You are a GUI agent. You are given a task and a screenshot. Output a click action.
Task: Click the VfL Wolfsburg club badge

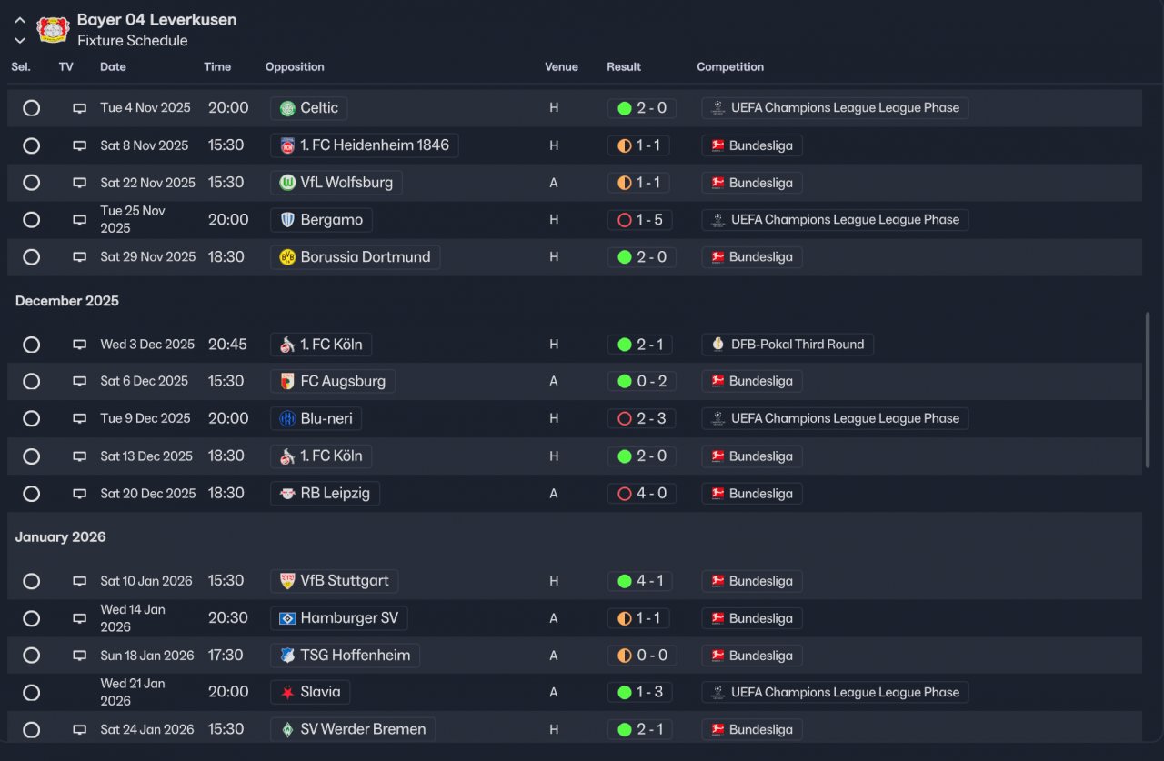coord(287,183)
